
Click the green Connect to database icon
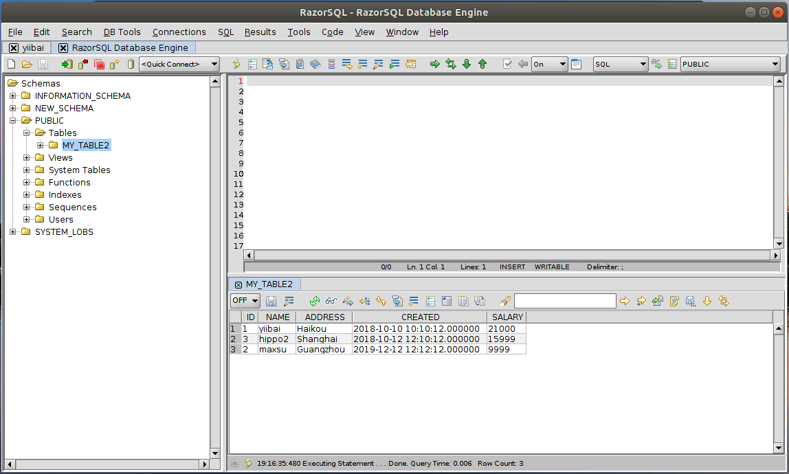(67, 64)
